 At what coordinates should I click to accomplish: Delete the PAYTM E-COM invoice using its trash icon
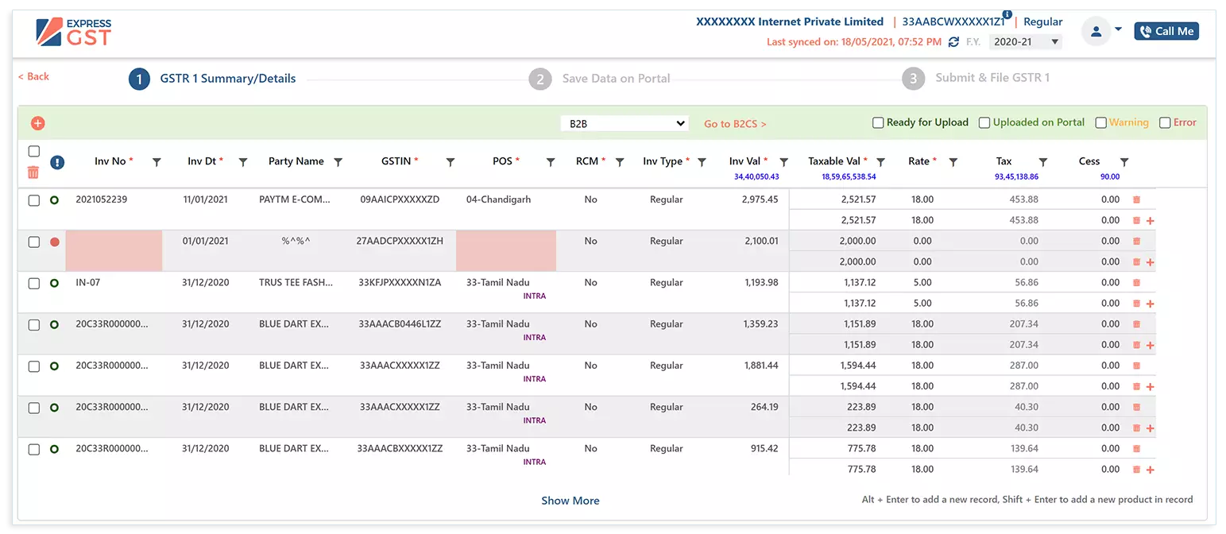point(1136,199)
